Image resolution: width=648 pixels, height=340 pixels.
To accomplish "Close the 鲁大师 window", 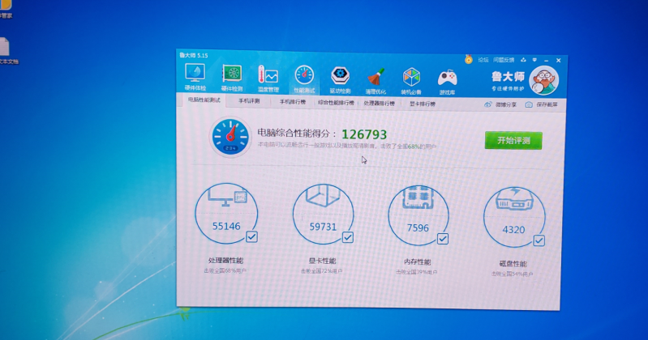I will (x=558, y=61).
